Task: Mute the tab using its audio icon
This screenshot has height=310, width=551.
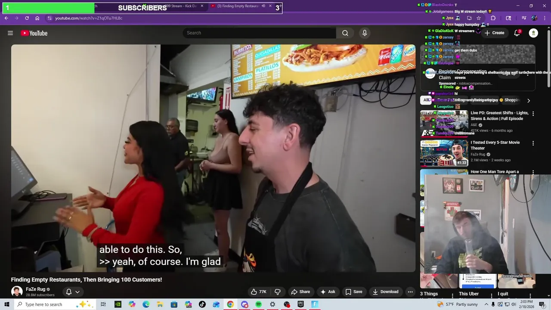Action: (263, 6)
